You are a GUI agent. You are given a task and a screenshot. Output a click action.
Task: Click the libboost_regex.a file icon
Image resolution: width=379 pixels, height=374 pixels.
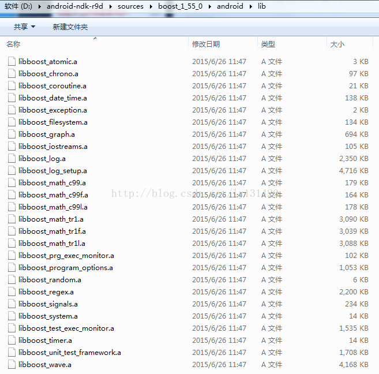tap(12, 292)
